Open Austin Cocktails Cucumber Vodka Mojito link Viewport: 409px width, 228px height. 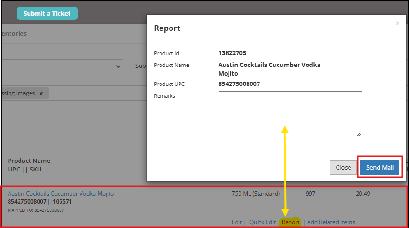[x=61, y=194]
